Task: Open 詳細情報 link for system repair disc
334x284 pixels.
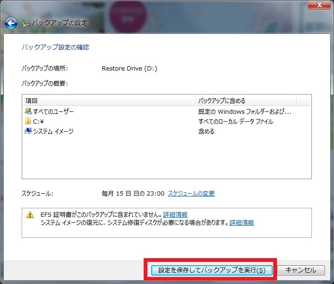Action: [x=242, y=222]
